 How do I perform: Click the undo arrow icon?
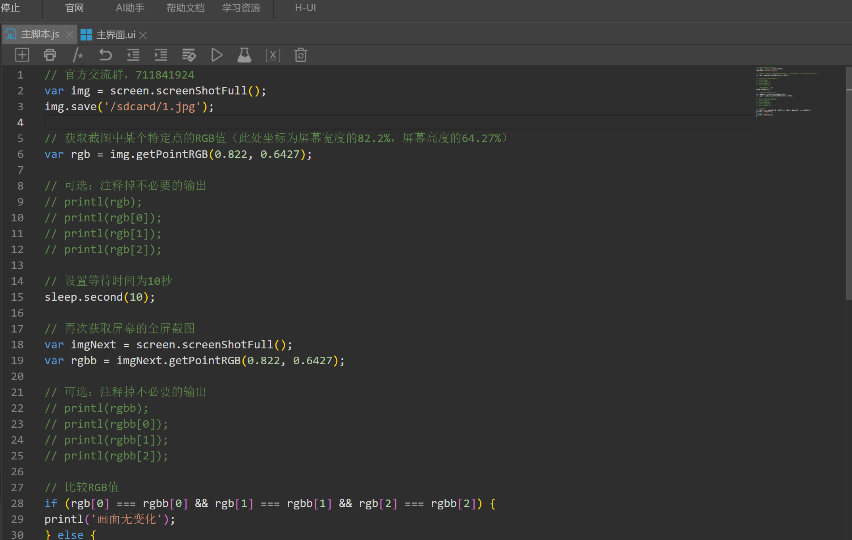coord(106,55)
